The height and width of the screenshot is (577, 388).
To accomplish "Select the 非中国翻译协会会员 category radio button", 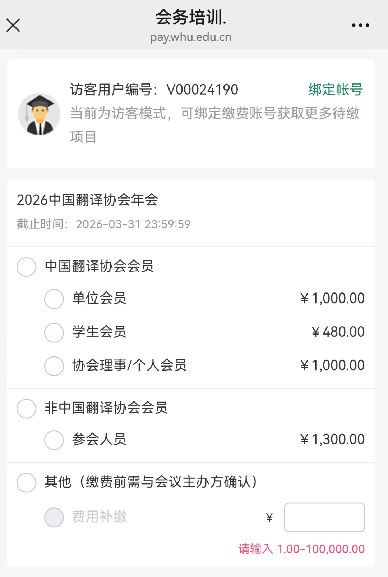I will pyautogui.click(x=27, y=408).
